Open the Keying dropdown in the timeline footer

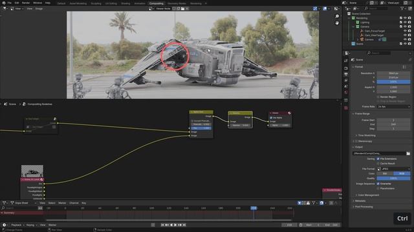pyautogui.click(x=32, y=225)
